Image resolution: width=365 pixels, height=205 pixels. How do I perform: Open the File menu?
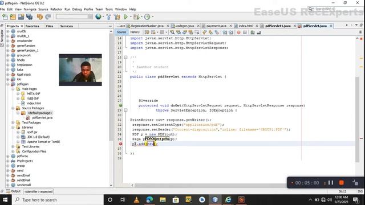[x=2, y=9]
